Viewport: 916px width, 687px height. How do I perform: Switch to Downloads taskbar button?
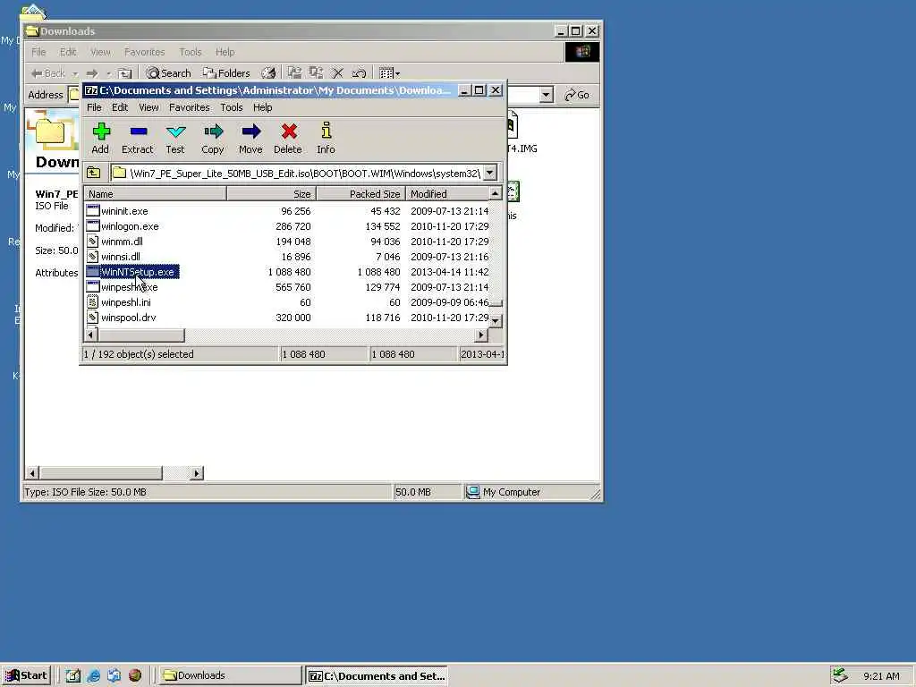point(230,675)
